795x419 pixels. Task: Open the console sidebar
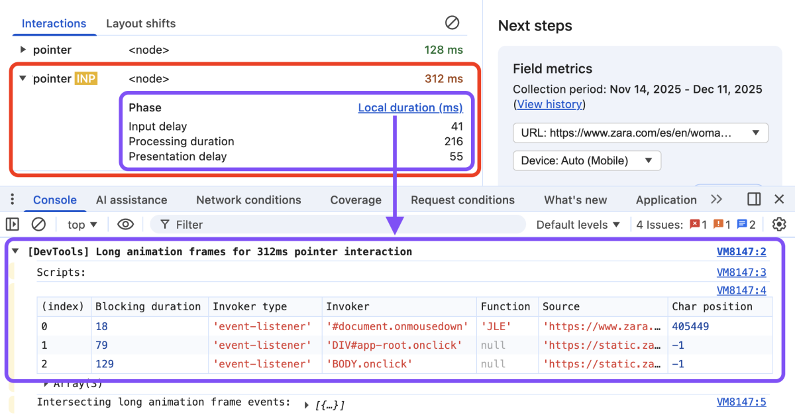12,224
